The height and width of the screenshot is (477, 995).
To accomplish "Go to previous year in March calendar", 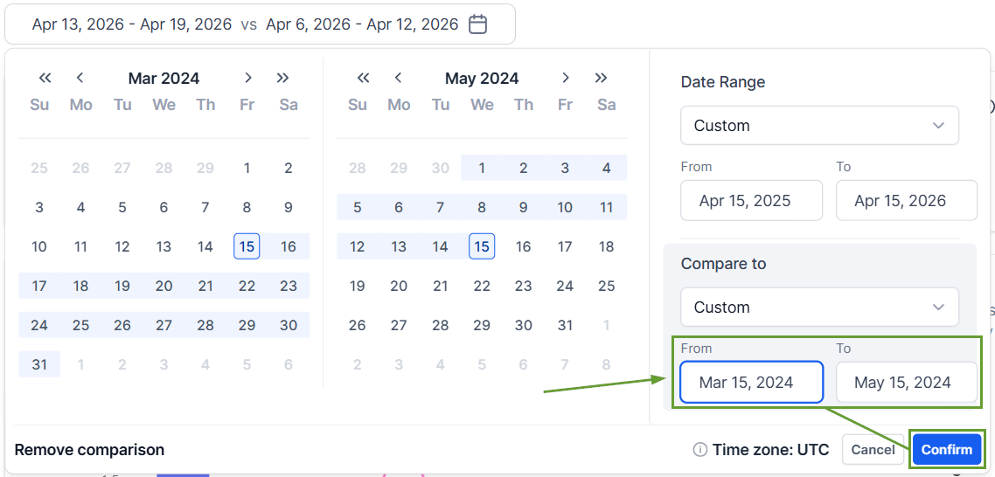I will 45,78.
